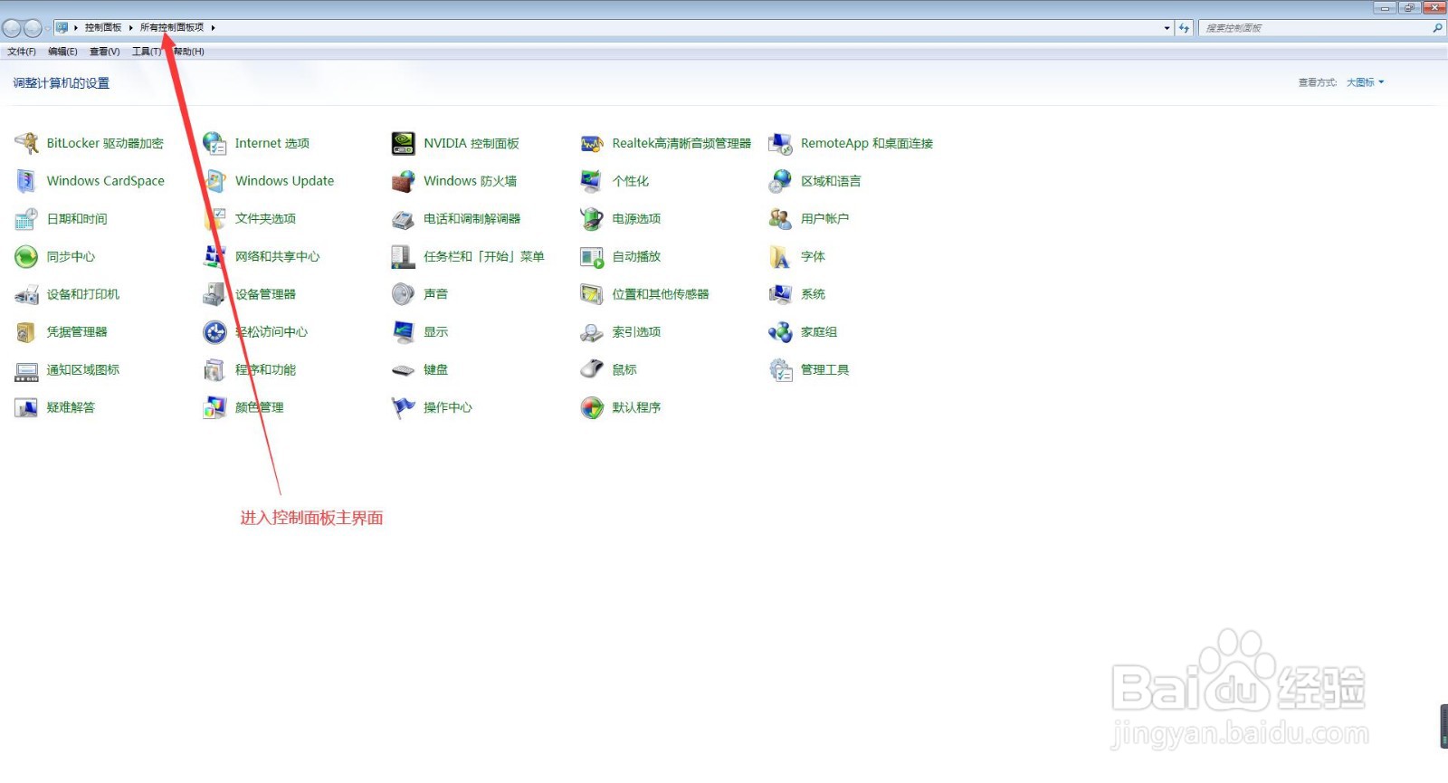Open the 日期和时间 calendar icon
The image size is (1448, 783).
26,219
